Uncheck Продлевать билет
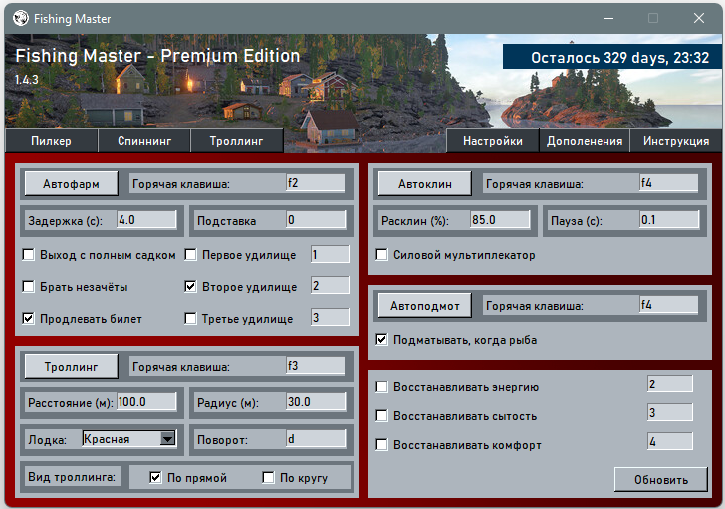Image resolution: width=725 pixels, height=509 pixels. 29,318
